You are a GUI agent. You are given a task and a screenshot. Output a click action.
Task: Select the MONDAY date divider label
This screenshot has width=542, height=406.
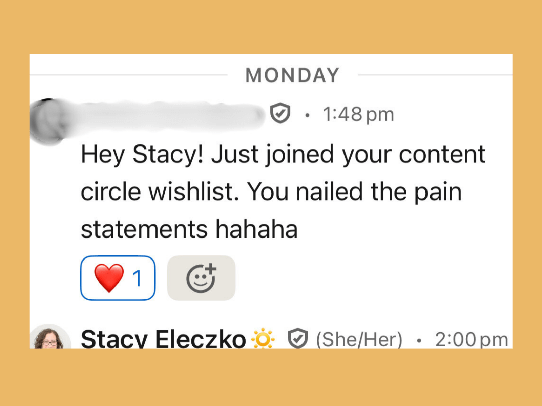pyautogui.click(x=292, y=75)
